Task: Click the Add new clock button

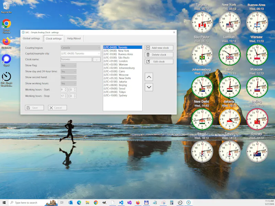Action: tap(159, 48)
